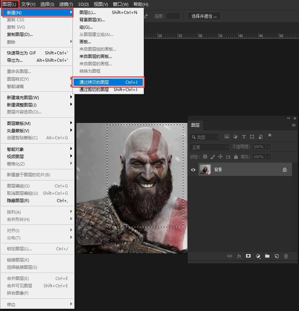Viewport: 299px width, 311px height.
Task: Hide the 背景 layer with eye icon
Action: (193, 170)
